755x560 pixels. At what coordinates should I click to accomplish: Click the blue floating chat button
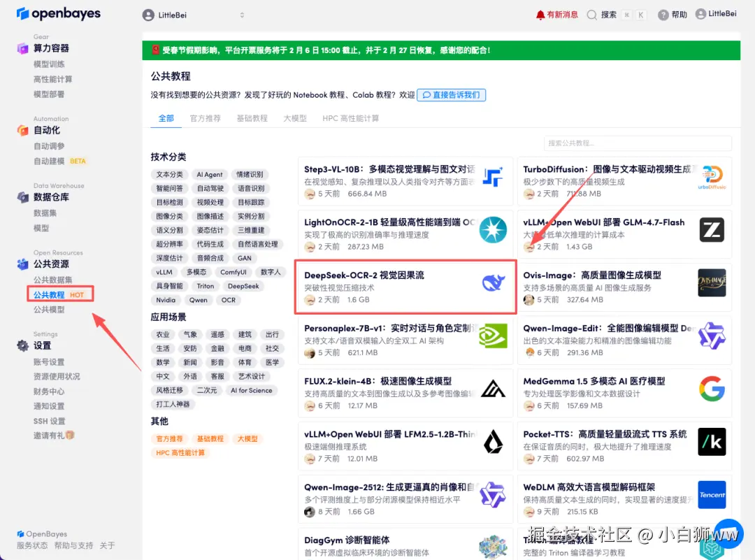[728, 533]
